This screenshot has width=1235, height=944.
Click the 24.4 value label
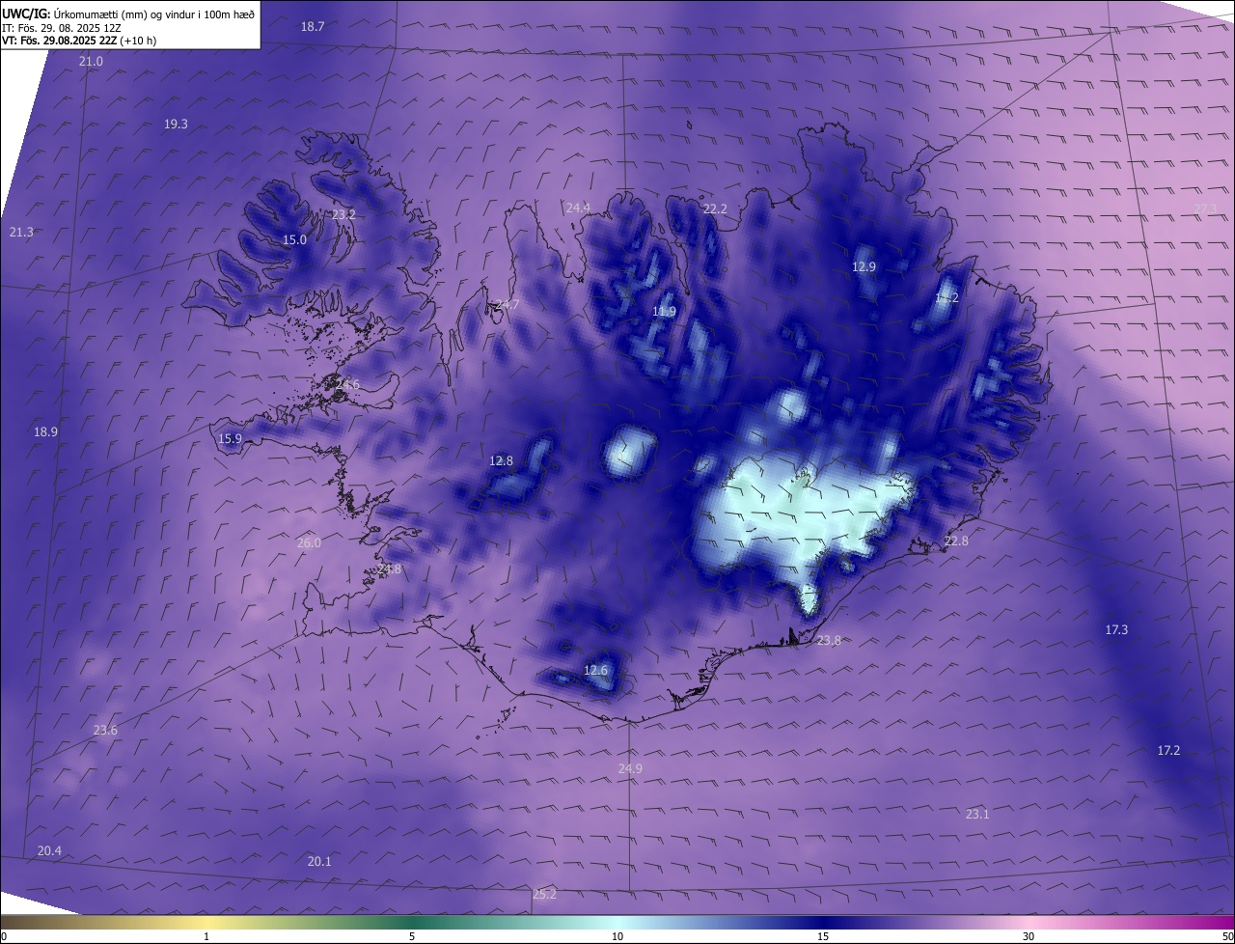[x=578, y=208]
